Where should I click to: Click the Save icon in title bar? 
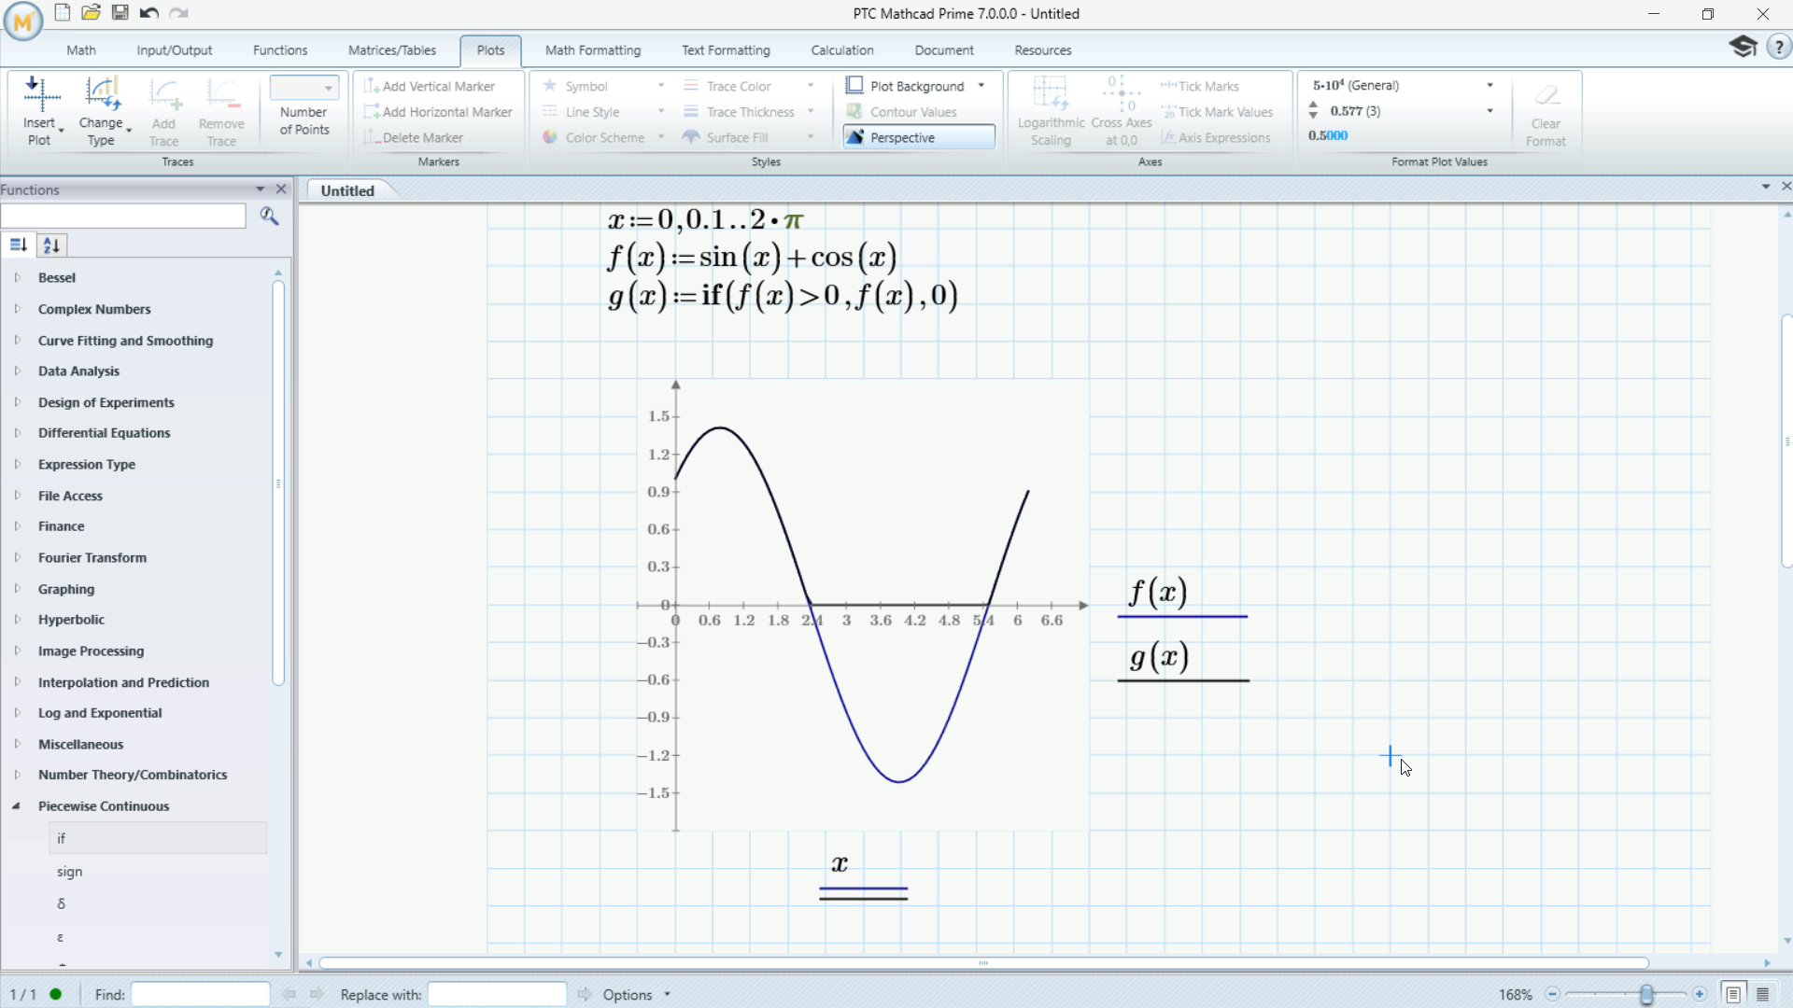pos(120,13)
